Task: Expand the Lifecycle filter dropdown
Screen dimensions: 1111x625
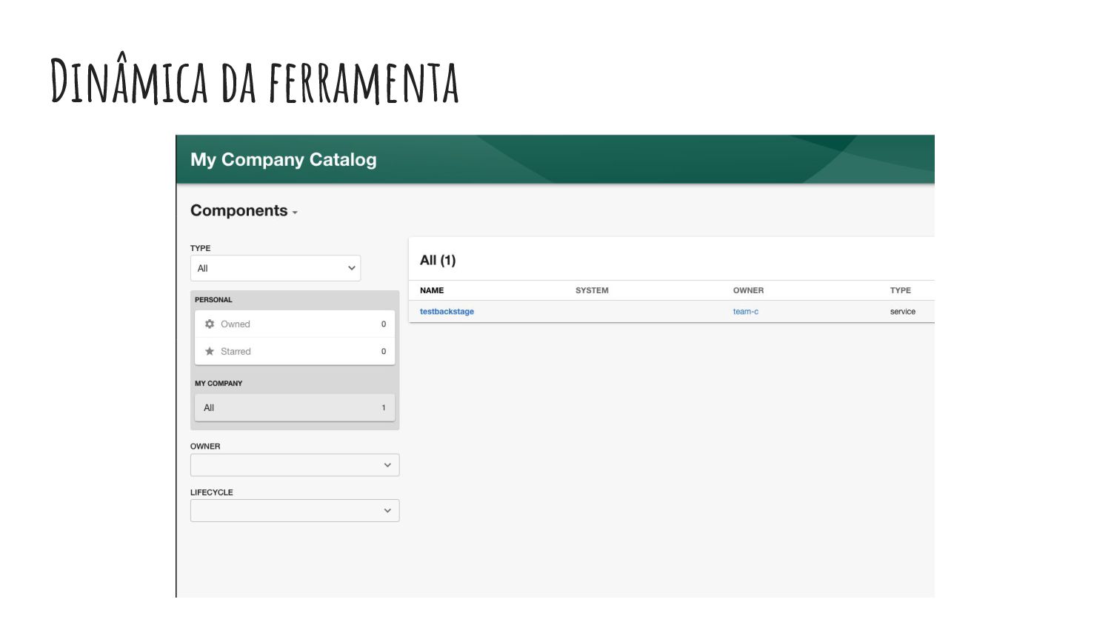Action: pyautogui.click(x=295, y=511)
